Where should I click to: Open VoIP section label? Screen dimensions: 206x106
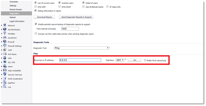pyautogui.click(x=10, y=50)
